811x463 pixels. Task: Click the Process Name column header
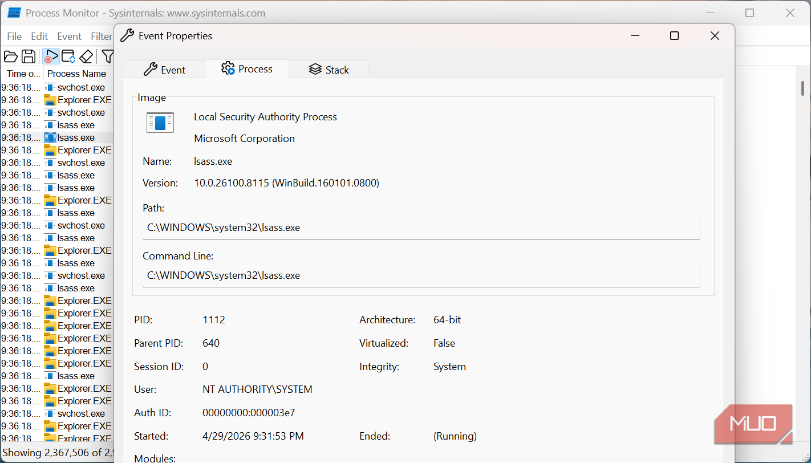point(77,74)
